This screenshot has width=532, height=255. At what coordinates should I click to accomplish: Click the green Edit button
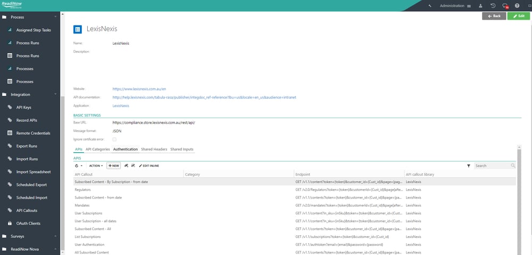(518, 16)
